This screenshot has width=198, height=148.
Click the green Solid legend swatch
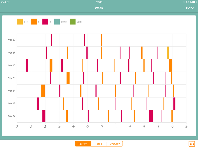[x=73, y=22]
